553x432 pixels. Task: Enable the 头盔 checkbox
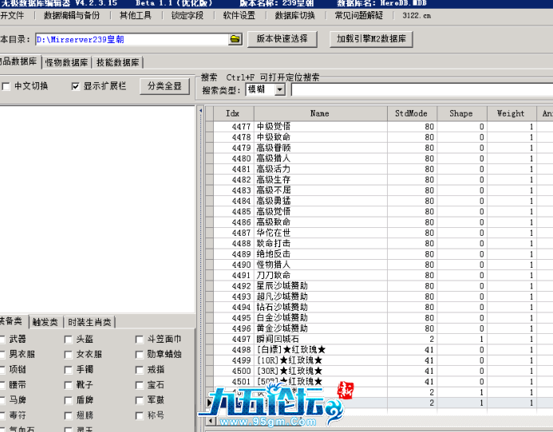click(68, 340)
